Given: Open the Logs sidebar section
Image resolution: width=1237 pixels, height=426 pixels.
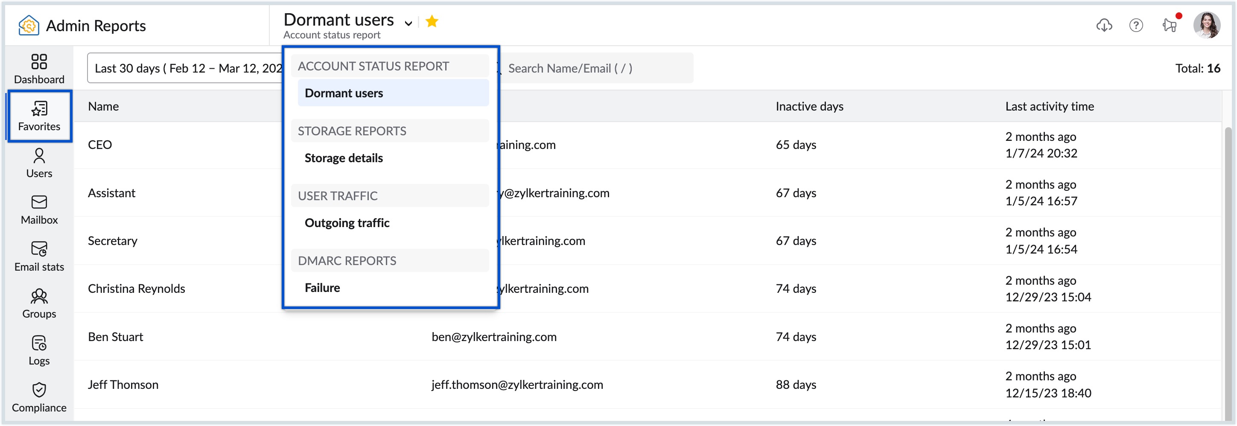Looking at the screenshot, I should 39,350.
